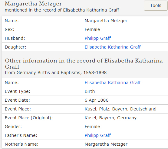Click the 'mentioned in the record' subtitle text

tap(62, 10)
